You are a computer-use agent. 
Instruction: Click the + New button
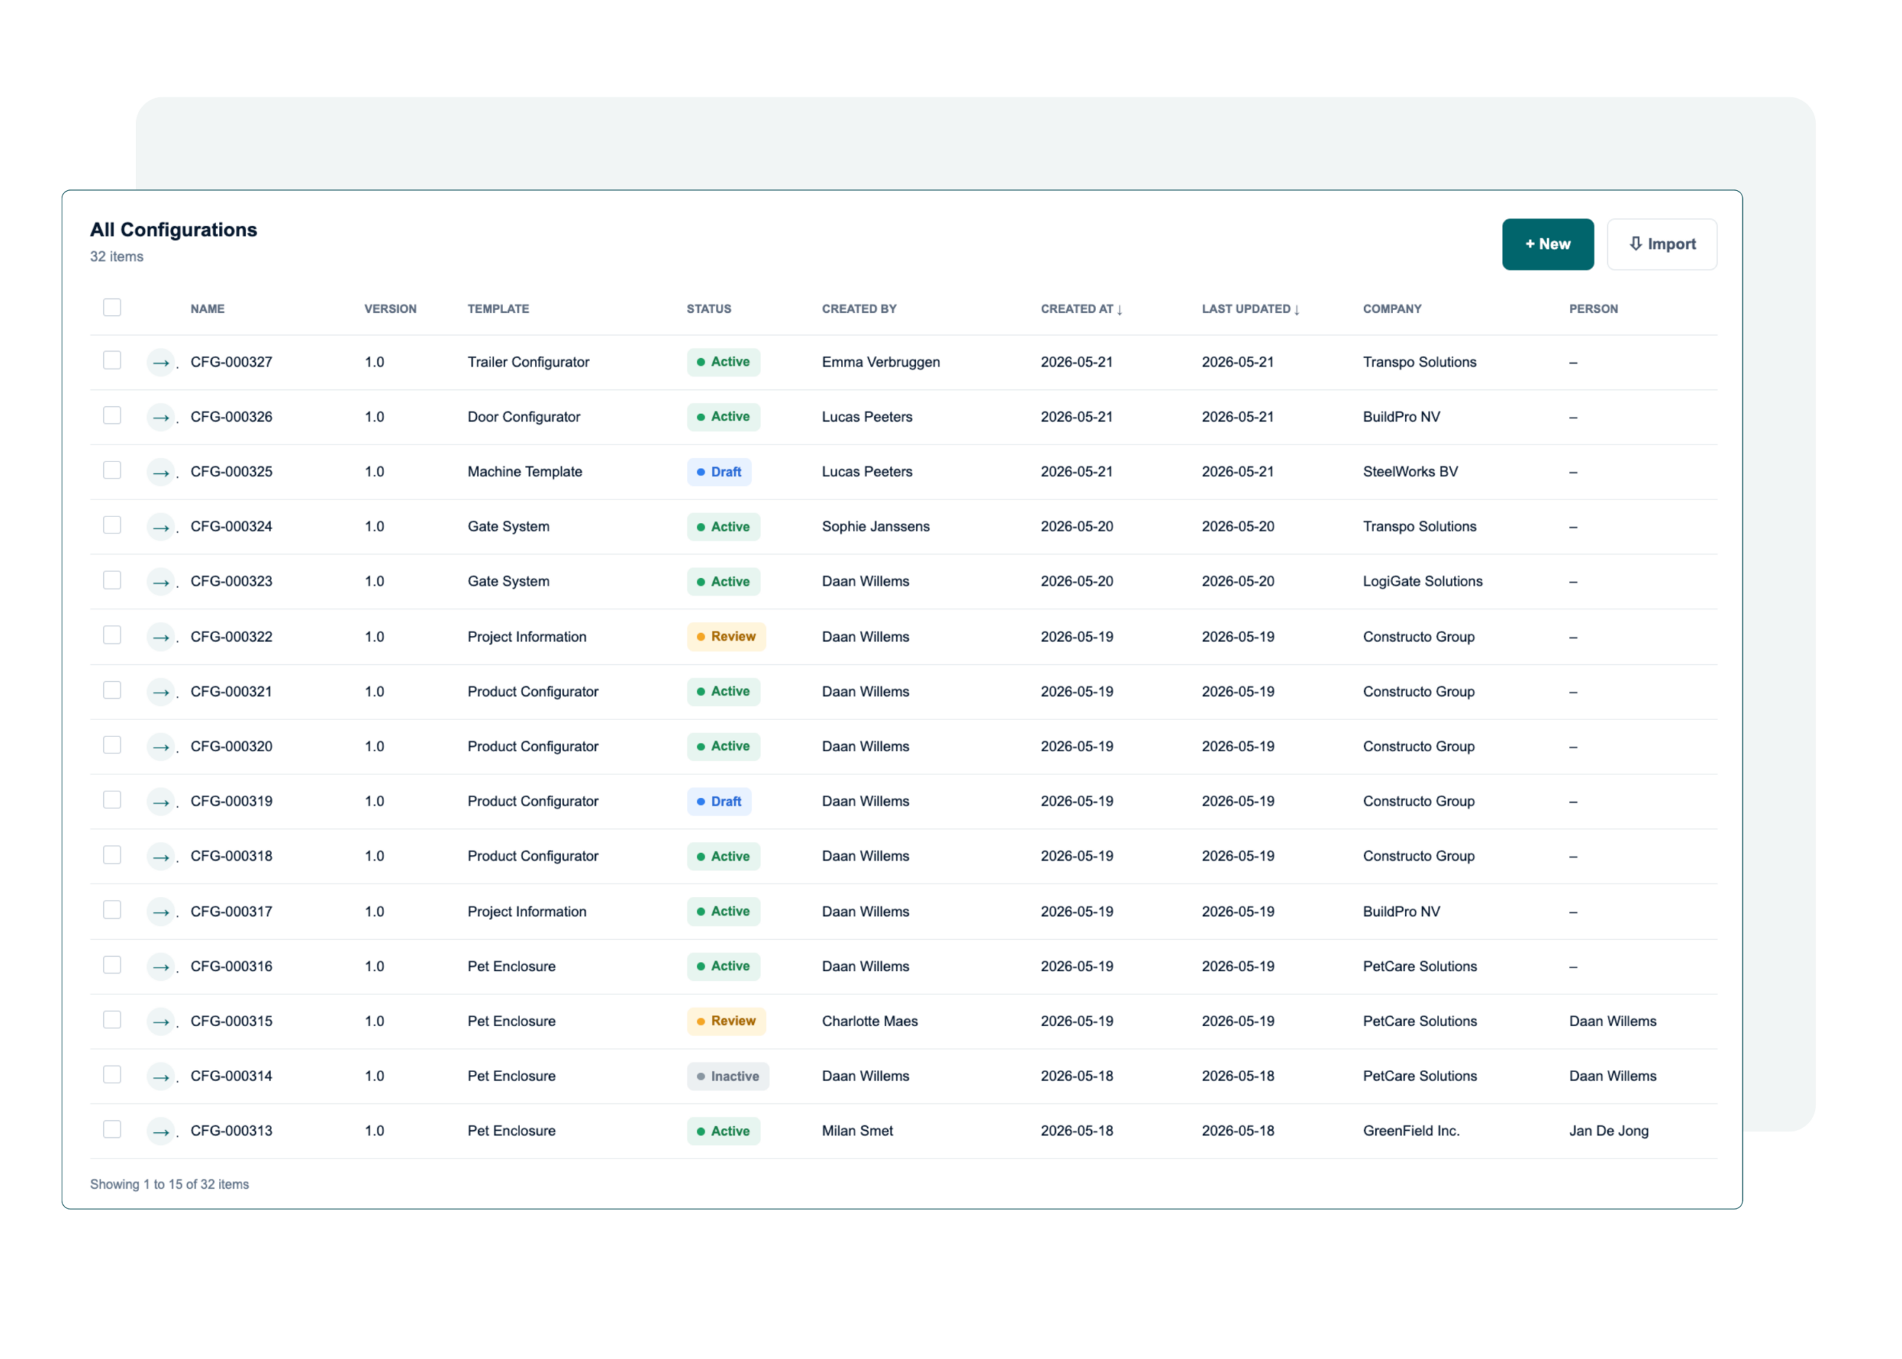coord(1547,244)
